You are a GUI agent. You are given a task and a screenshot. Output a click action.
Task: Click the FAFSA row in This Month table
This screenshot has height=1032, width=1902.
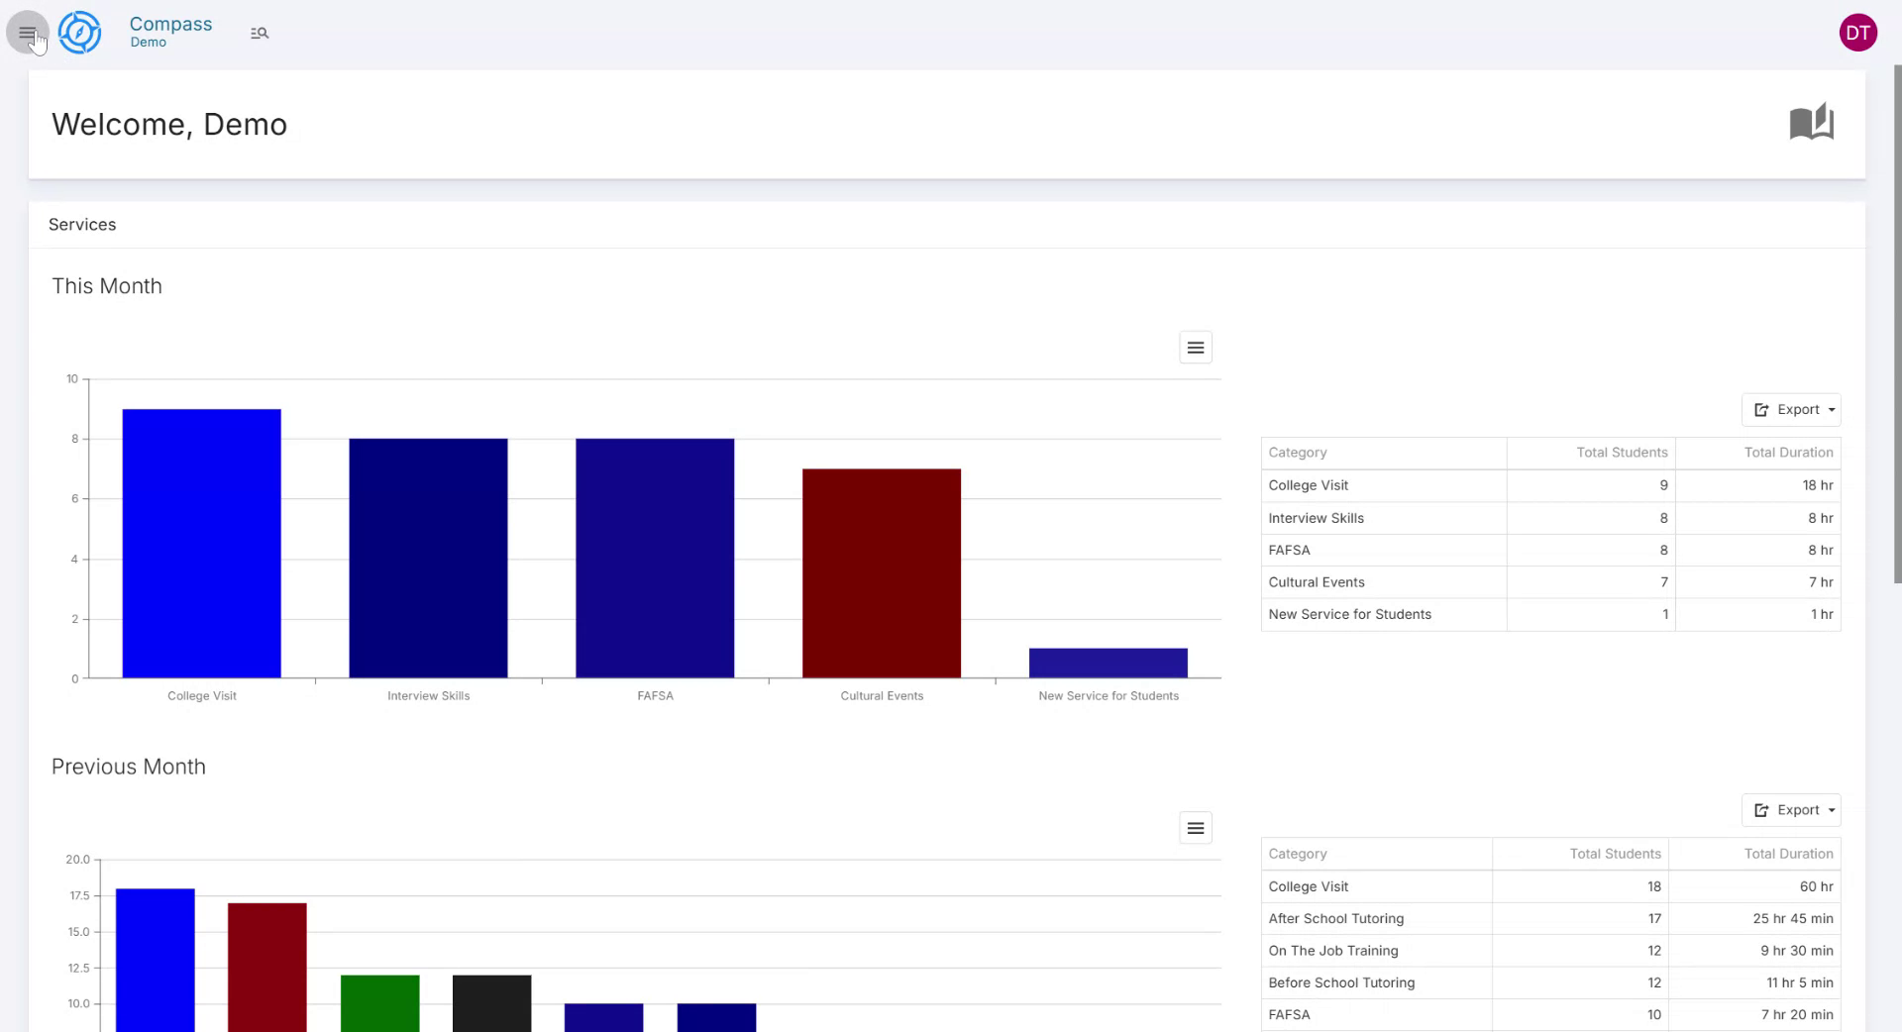(1550, 551)
